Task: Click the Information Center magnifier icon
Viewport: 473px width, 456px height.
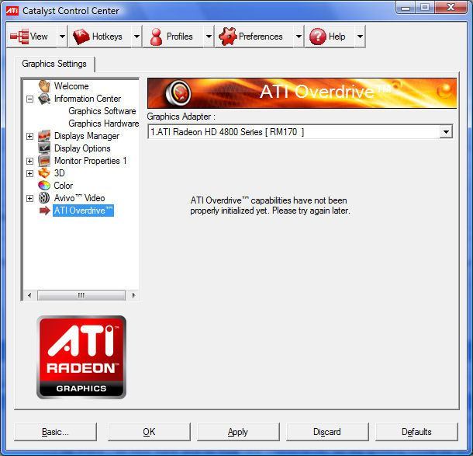Action: (44, 99)
